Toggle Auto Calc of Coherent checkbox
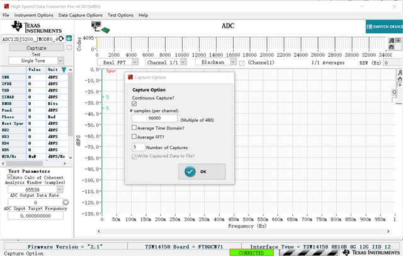The height and width of the screenshot is (256, 403). point(10,177)
